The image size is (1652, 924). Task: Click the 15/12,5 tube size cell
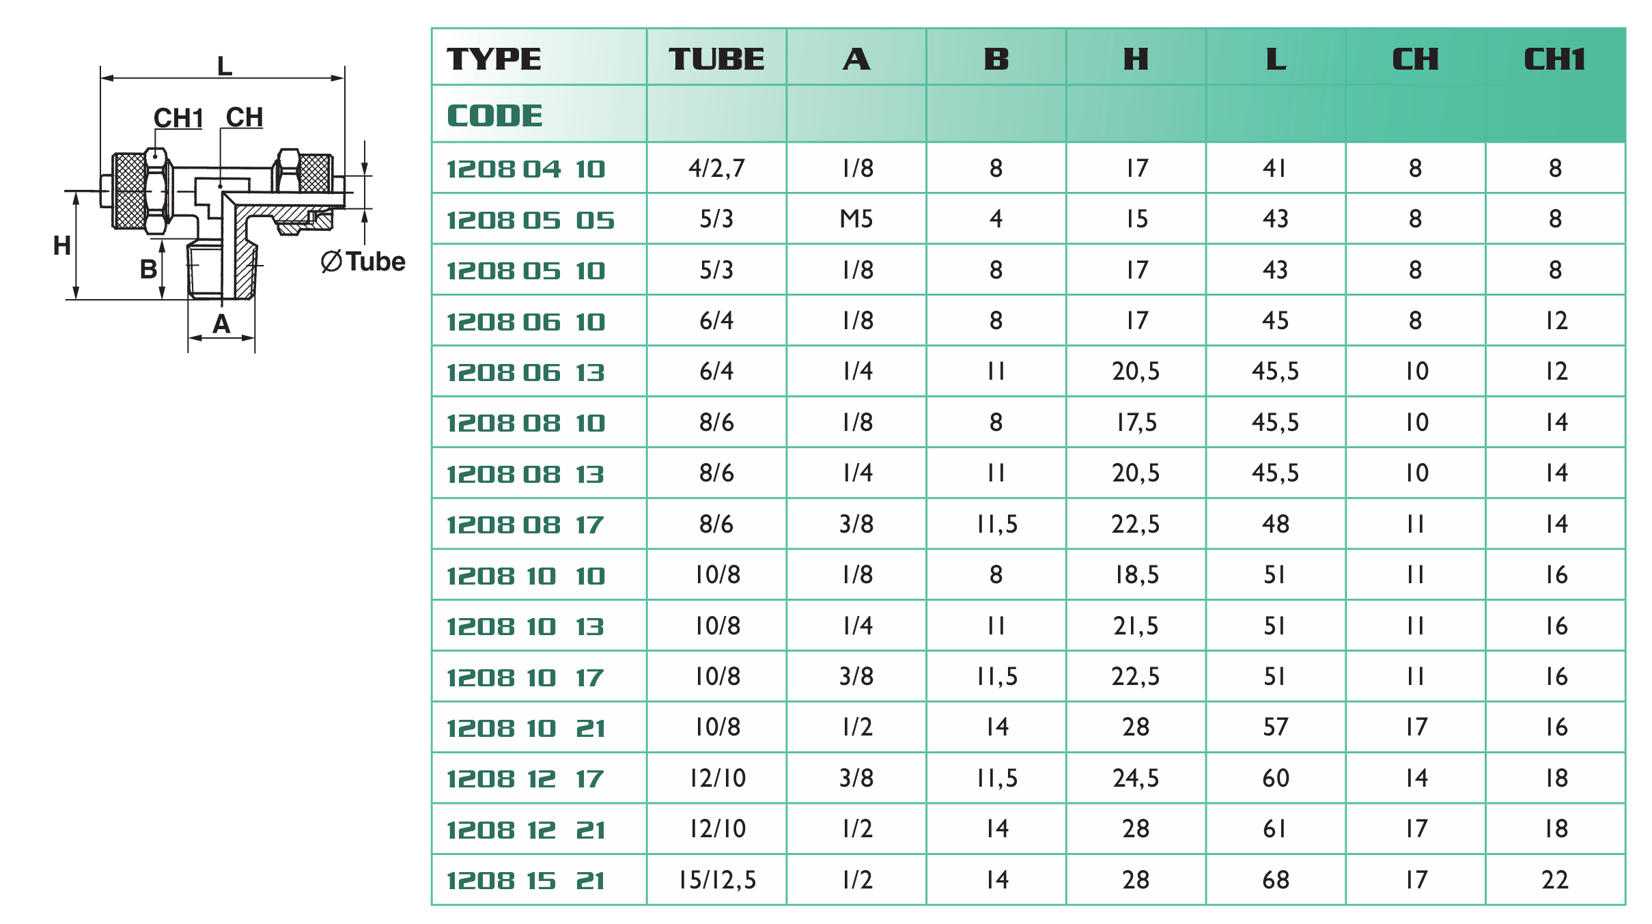(x=716, y=880)
